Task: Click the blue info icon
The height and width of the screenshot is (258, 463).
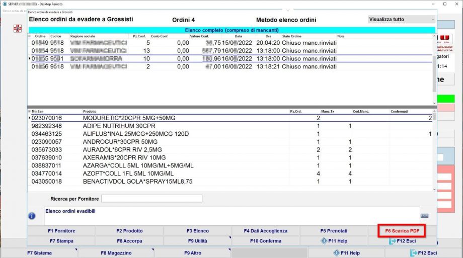Action: (x=32, y=216)
